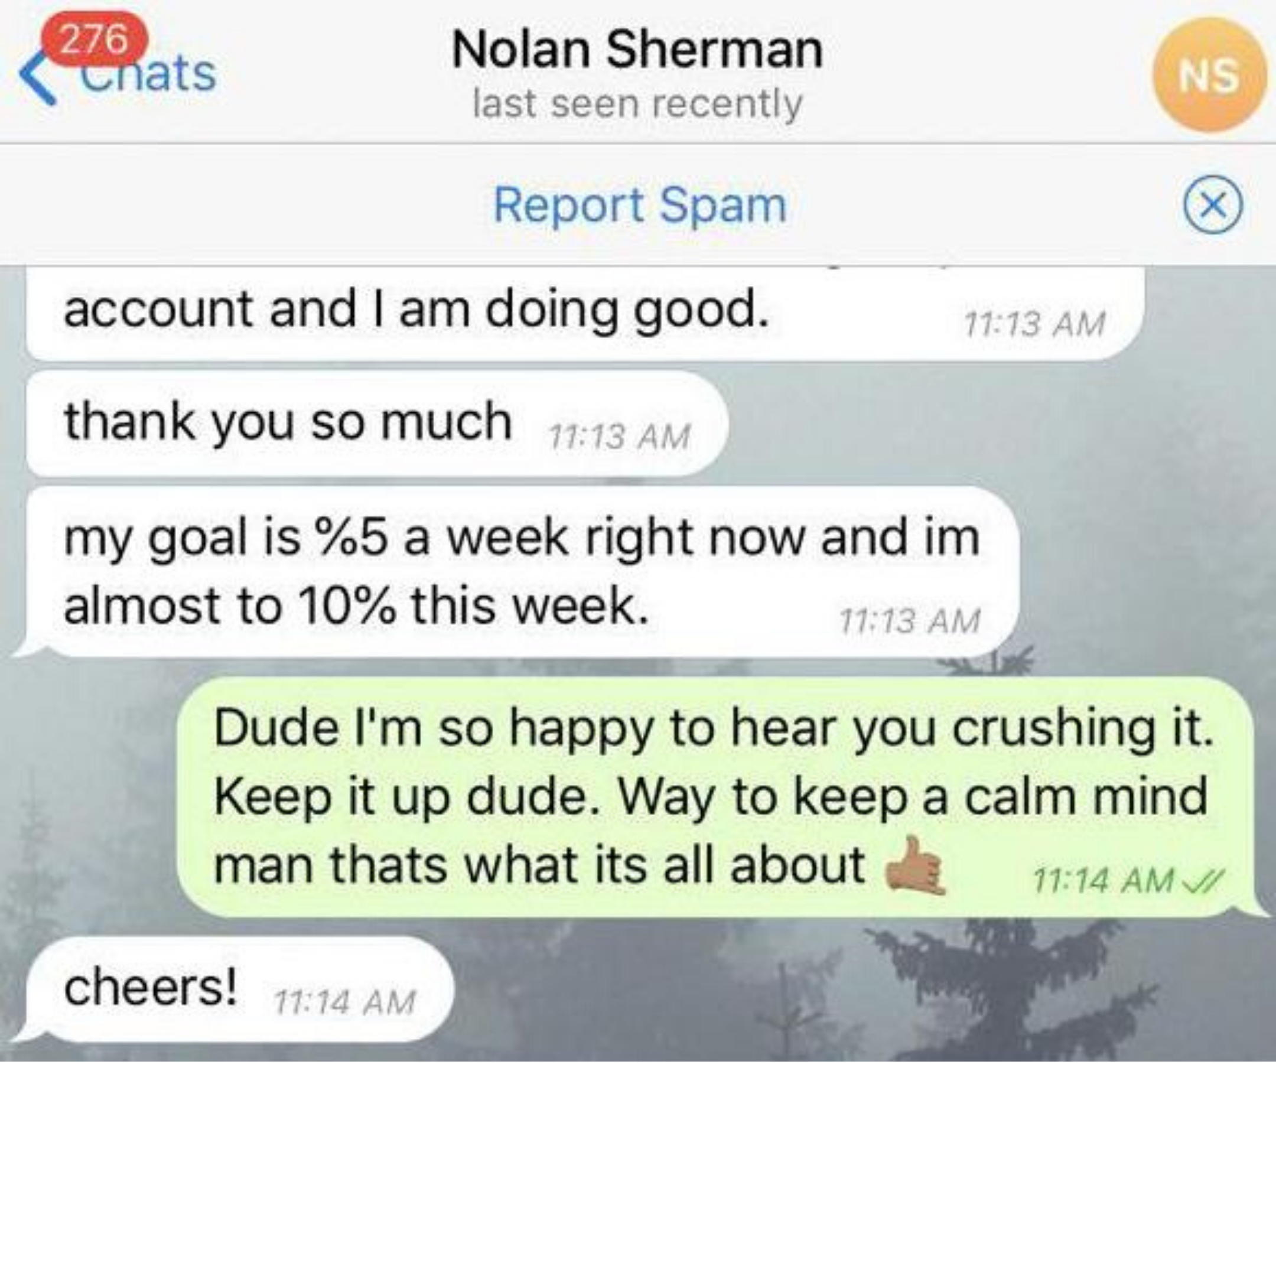1276x1276 pixels.
Task: Tap the Report Spam link
Action: [x=639, y=206]
